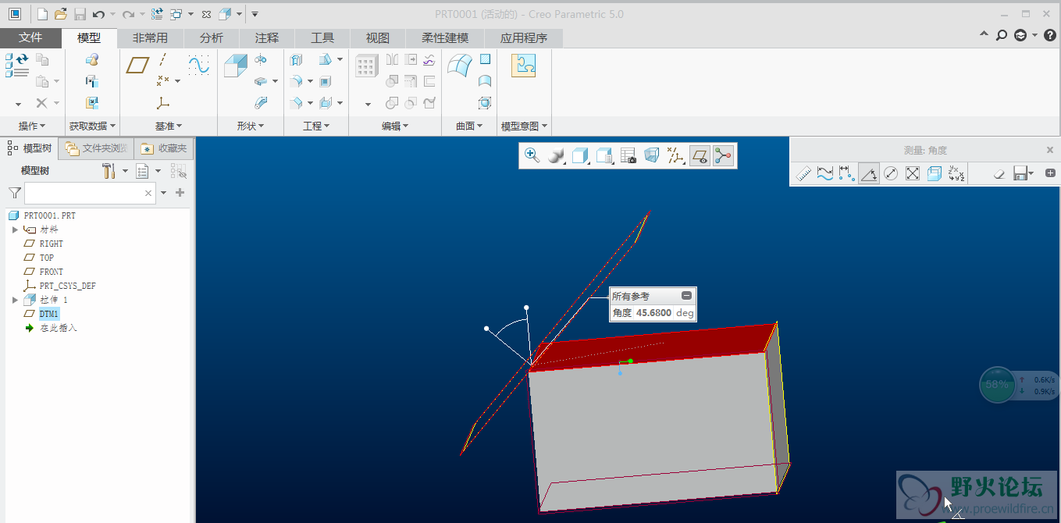Screen dimensions: 1061x523
Task: Click the zoom-in magnifier in graphics toolbar
Action: [x=532, y=155]
